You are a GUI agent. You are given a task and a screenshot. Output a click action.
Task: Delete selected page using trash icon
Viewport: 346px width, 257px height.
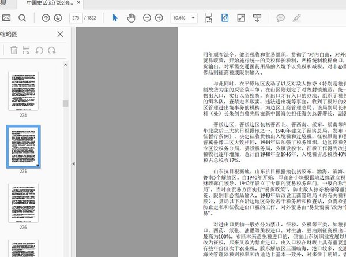13,50
